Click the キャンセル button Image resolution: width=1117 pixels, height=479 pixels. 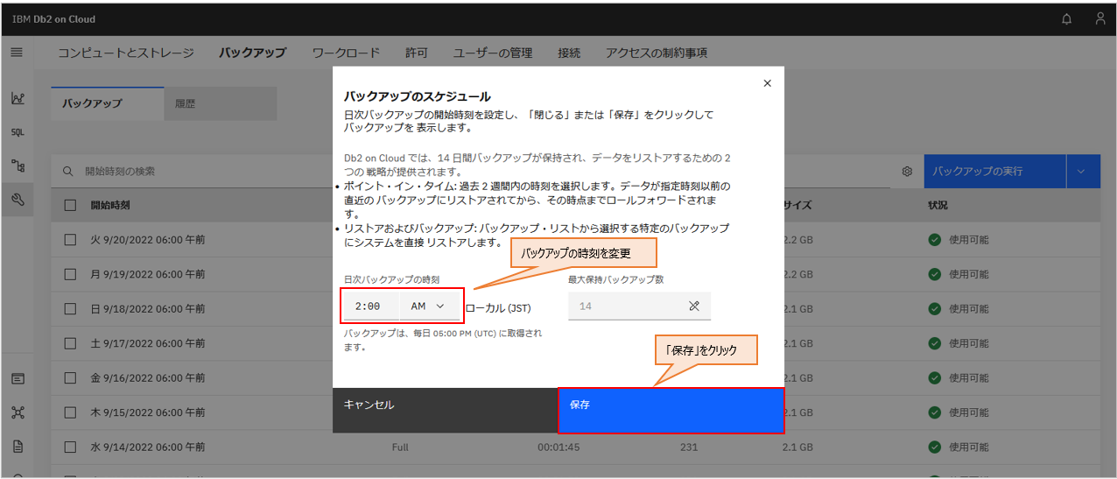446,411
